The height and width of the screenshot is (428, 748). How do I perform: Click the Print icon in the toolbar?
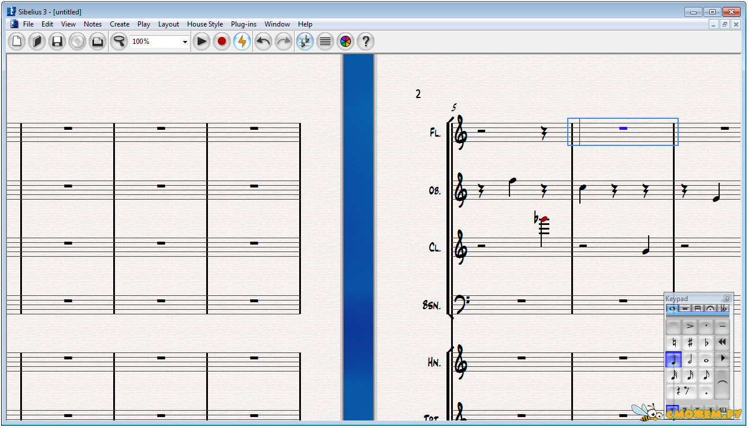tap(98, 42)
